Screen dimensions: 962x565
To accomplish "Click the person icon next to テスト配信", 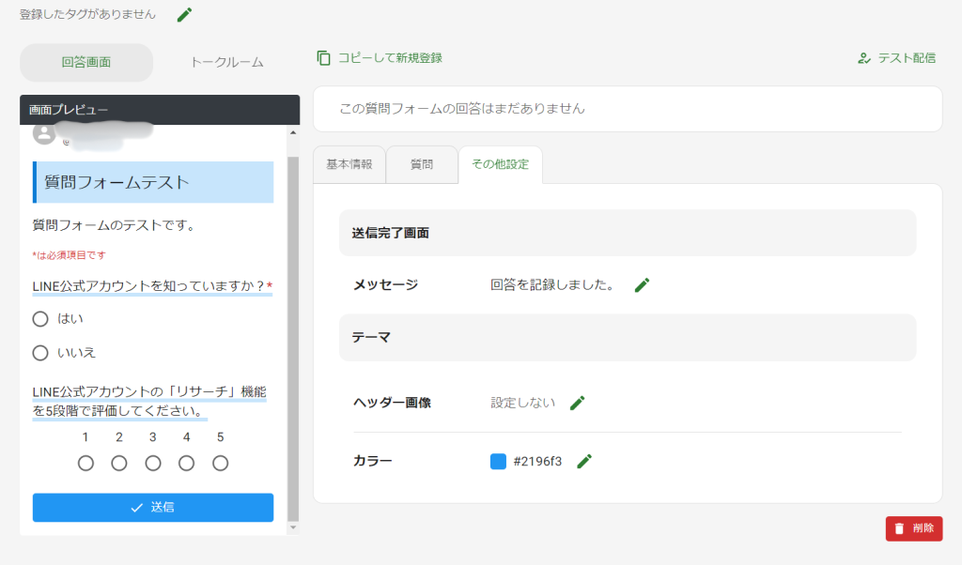I will click(863, 57).
